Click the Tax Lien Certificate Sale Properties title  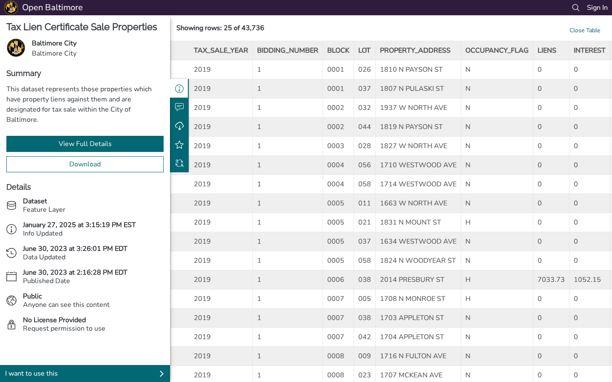coord(82,27)
